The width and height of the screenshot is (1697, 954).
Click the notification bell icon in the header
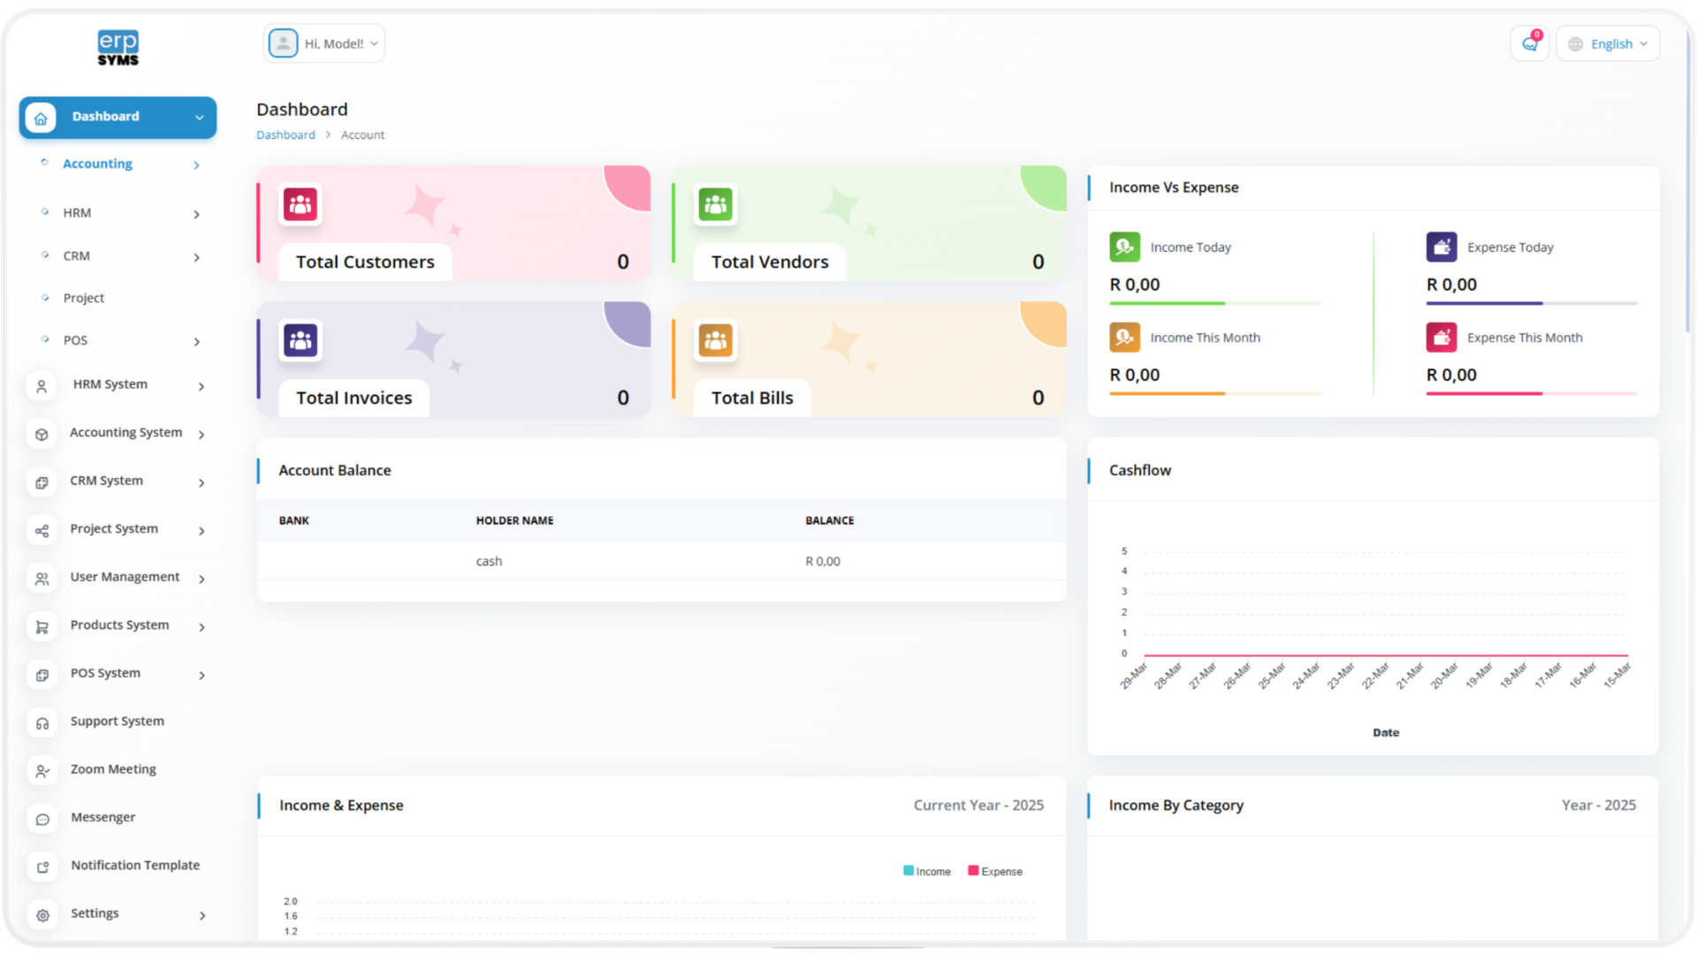pyautogui.click(x=1529, y=44)
